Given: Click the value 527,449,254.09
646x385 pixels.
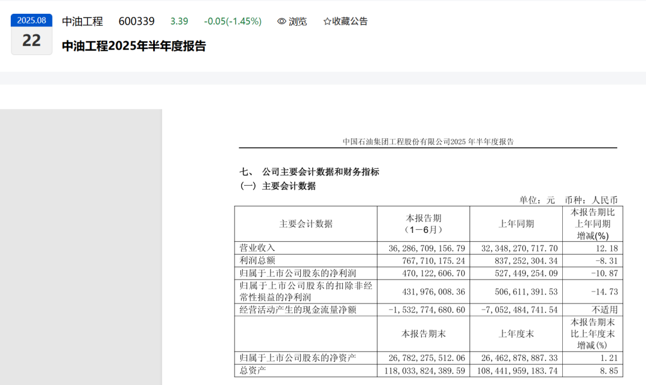Looking at the screenshot, I should click(526, 273).
